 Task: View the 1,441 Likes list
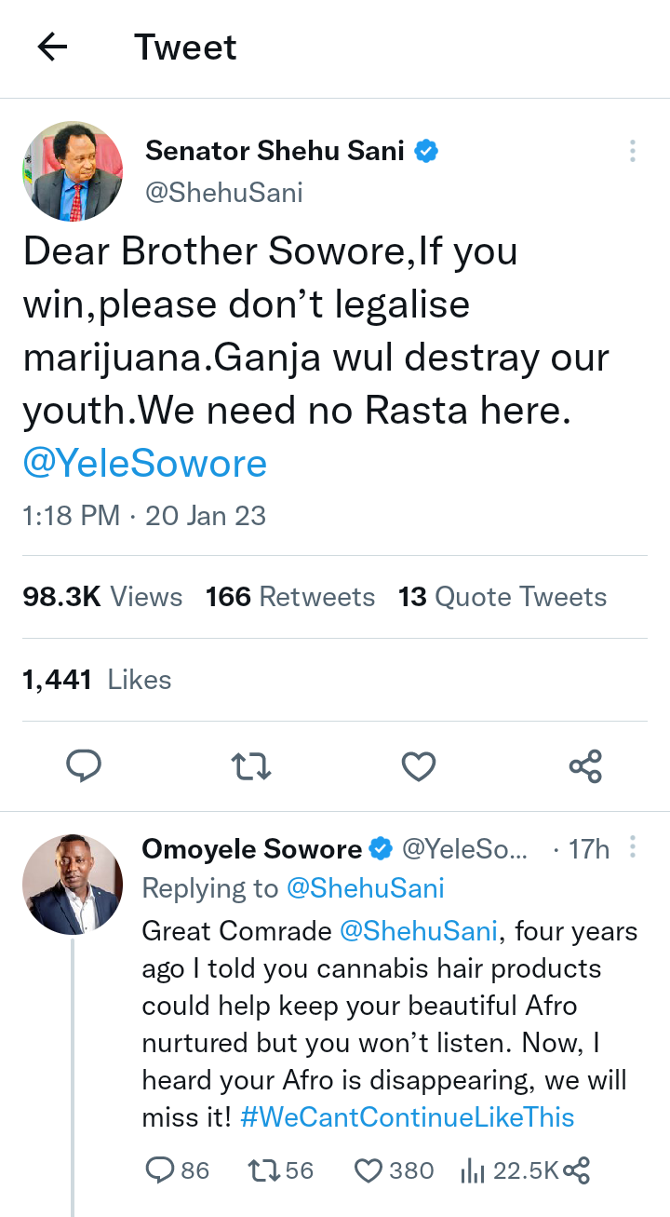point(97,680)
